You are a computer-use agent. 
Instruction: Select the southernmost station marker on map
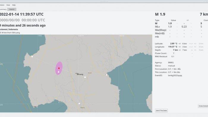click(x=79, y=104)
